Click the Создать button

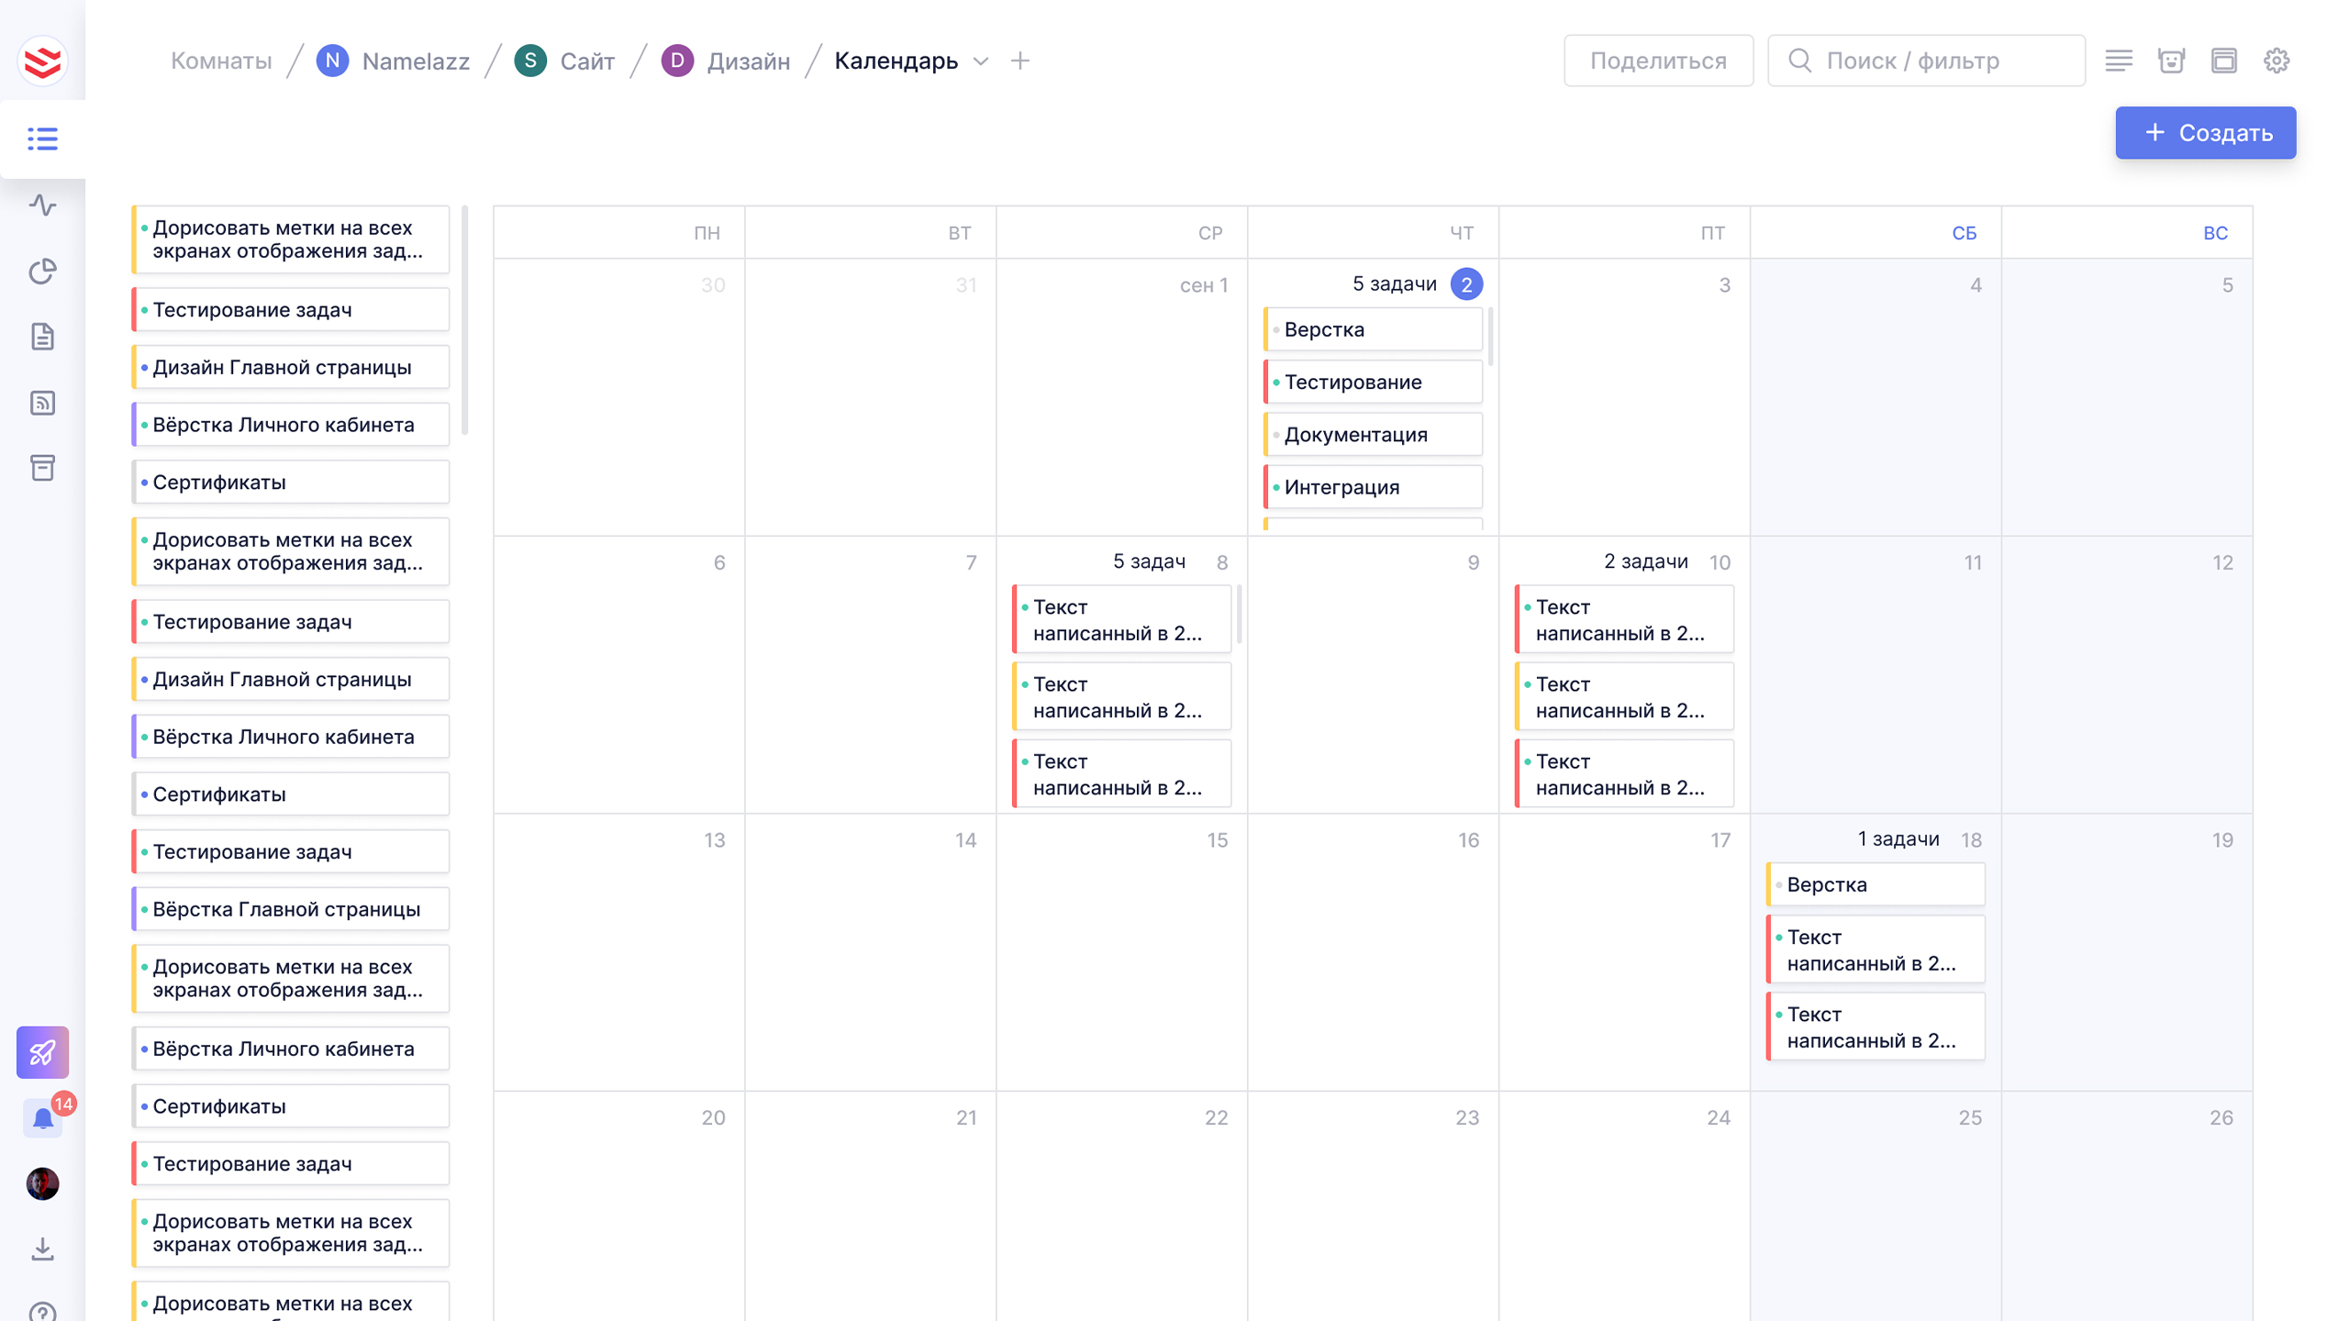2205,133
